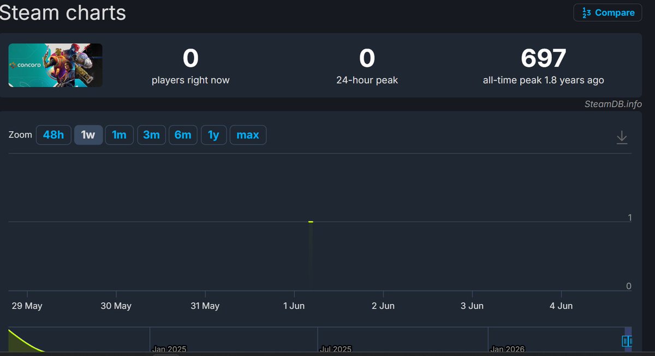The width and height of the screenshot is (655, 356).
Task: Click the 'players right now' label
Action: [x=190, y=80]
